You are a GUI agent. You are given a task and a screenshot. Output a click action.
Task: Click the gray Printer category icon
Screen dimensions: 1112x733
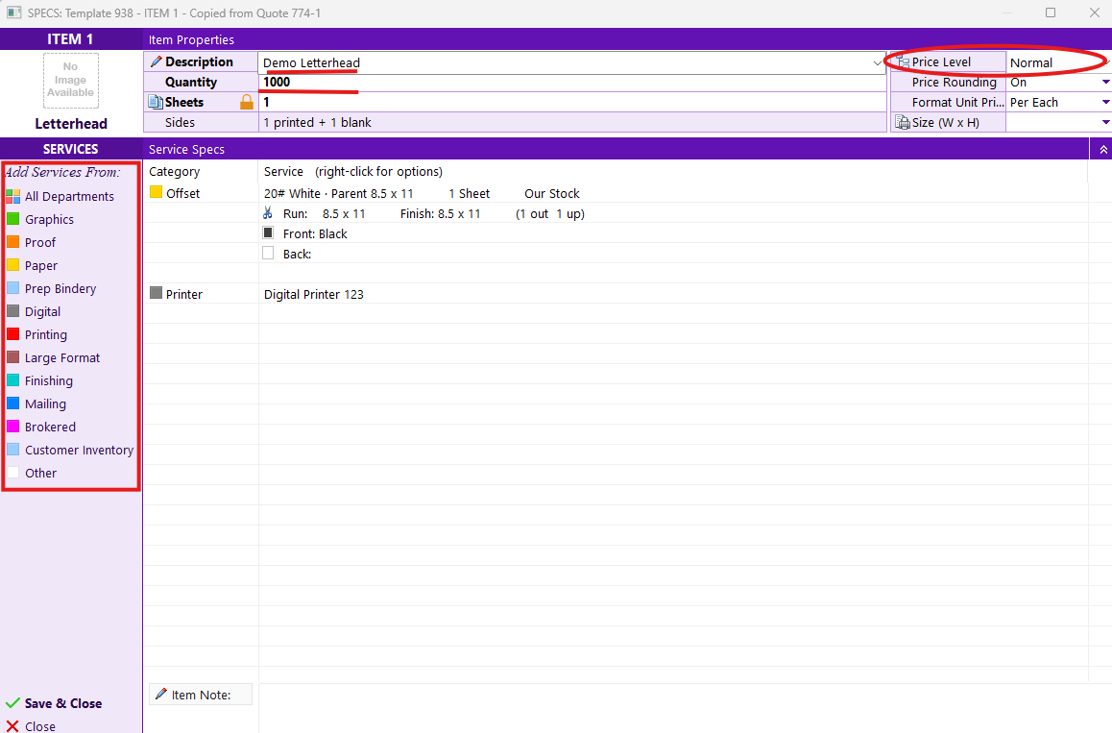click(x=156, y=293)
